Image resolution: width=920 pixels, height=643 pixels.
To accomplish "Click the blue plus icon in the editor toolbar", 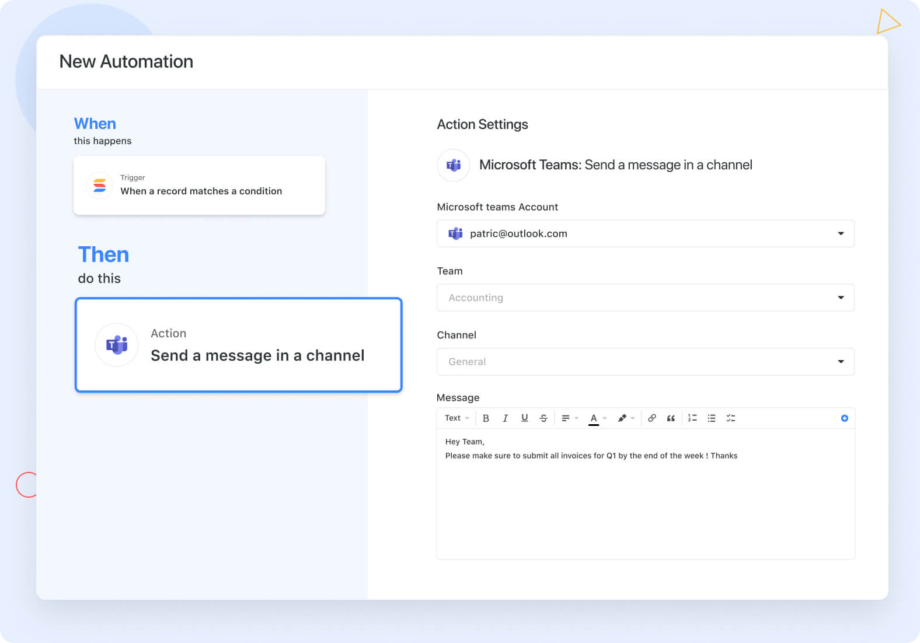I will coord(844,418).
